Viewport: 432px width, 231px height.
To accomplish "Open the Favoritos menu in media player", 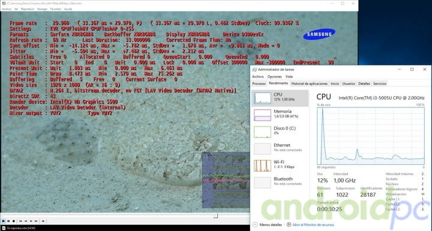I will click(x=56, y=9).
